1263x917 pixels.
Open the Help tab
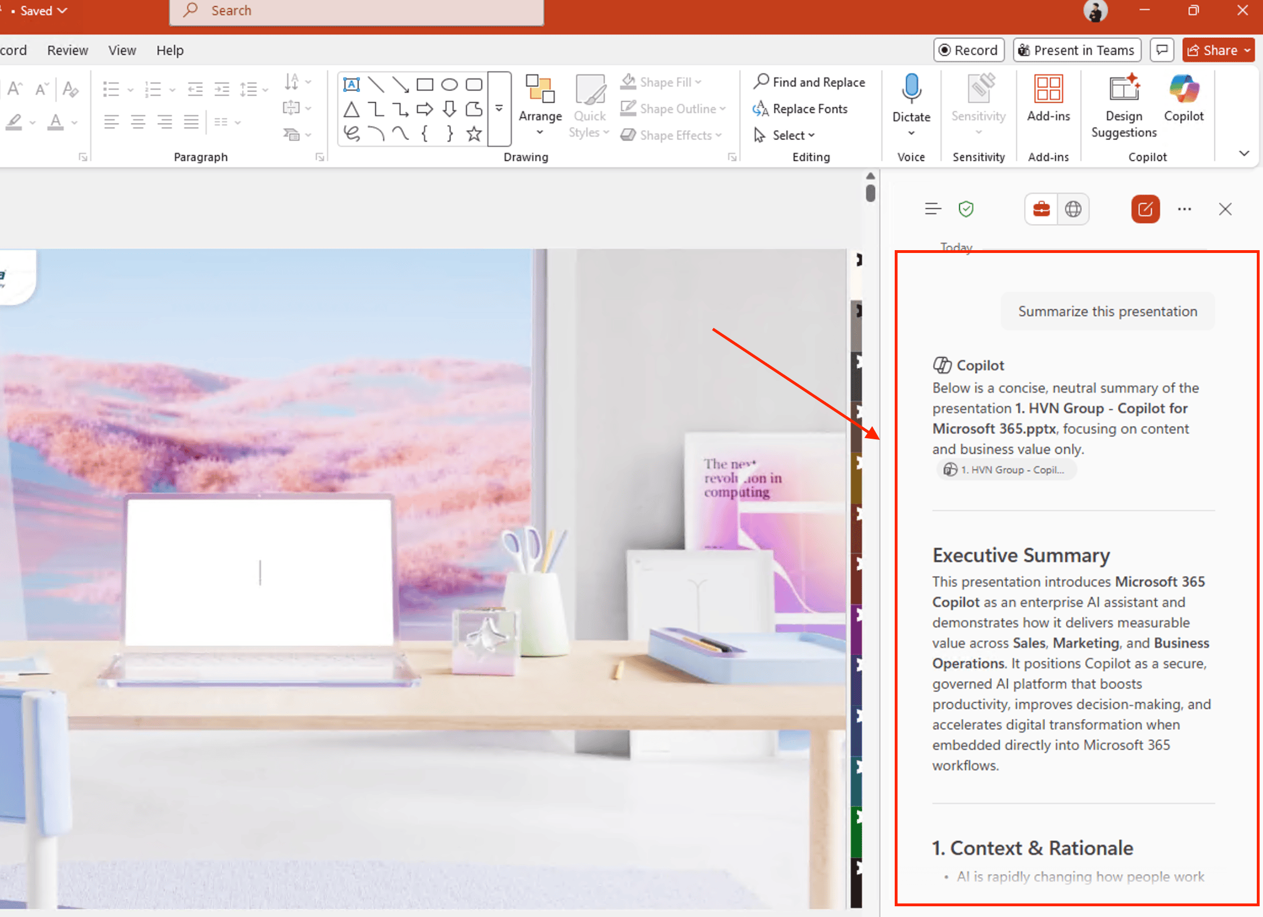[x=170, y=50]
